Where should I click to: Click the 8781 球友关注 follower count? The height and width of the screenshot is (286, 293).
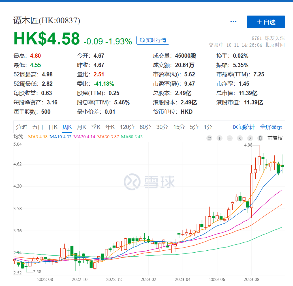[268, 38]
